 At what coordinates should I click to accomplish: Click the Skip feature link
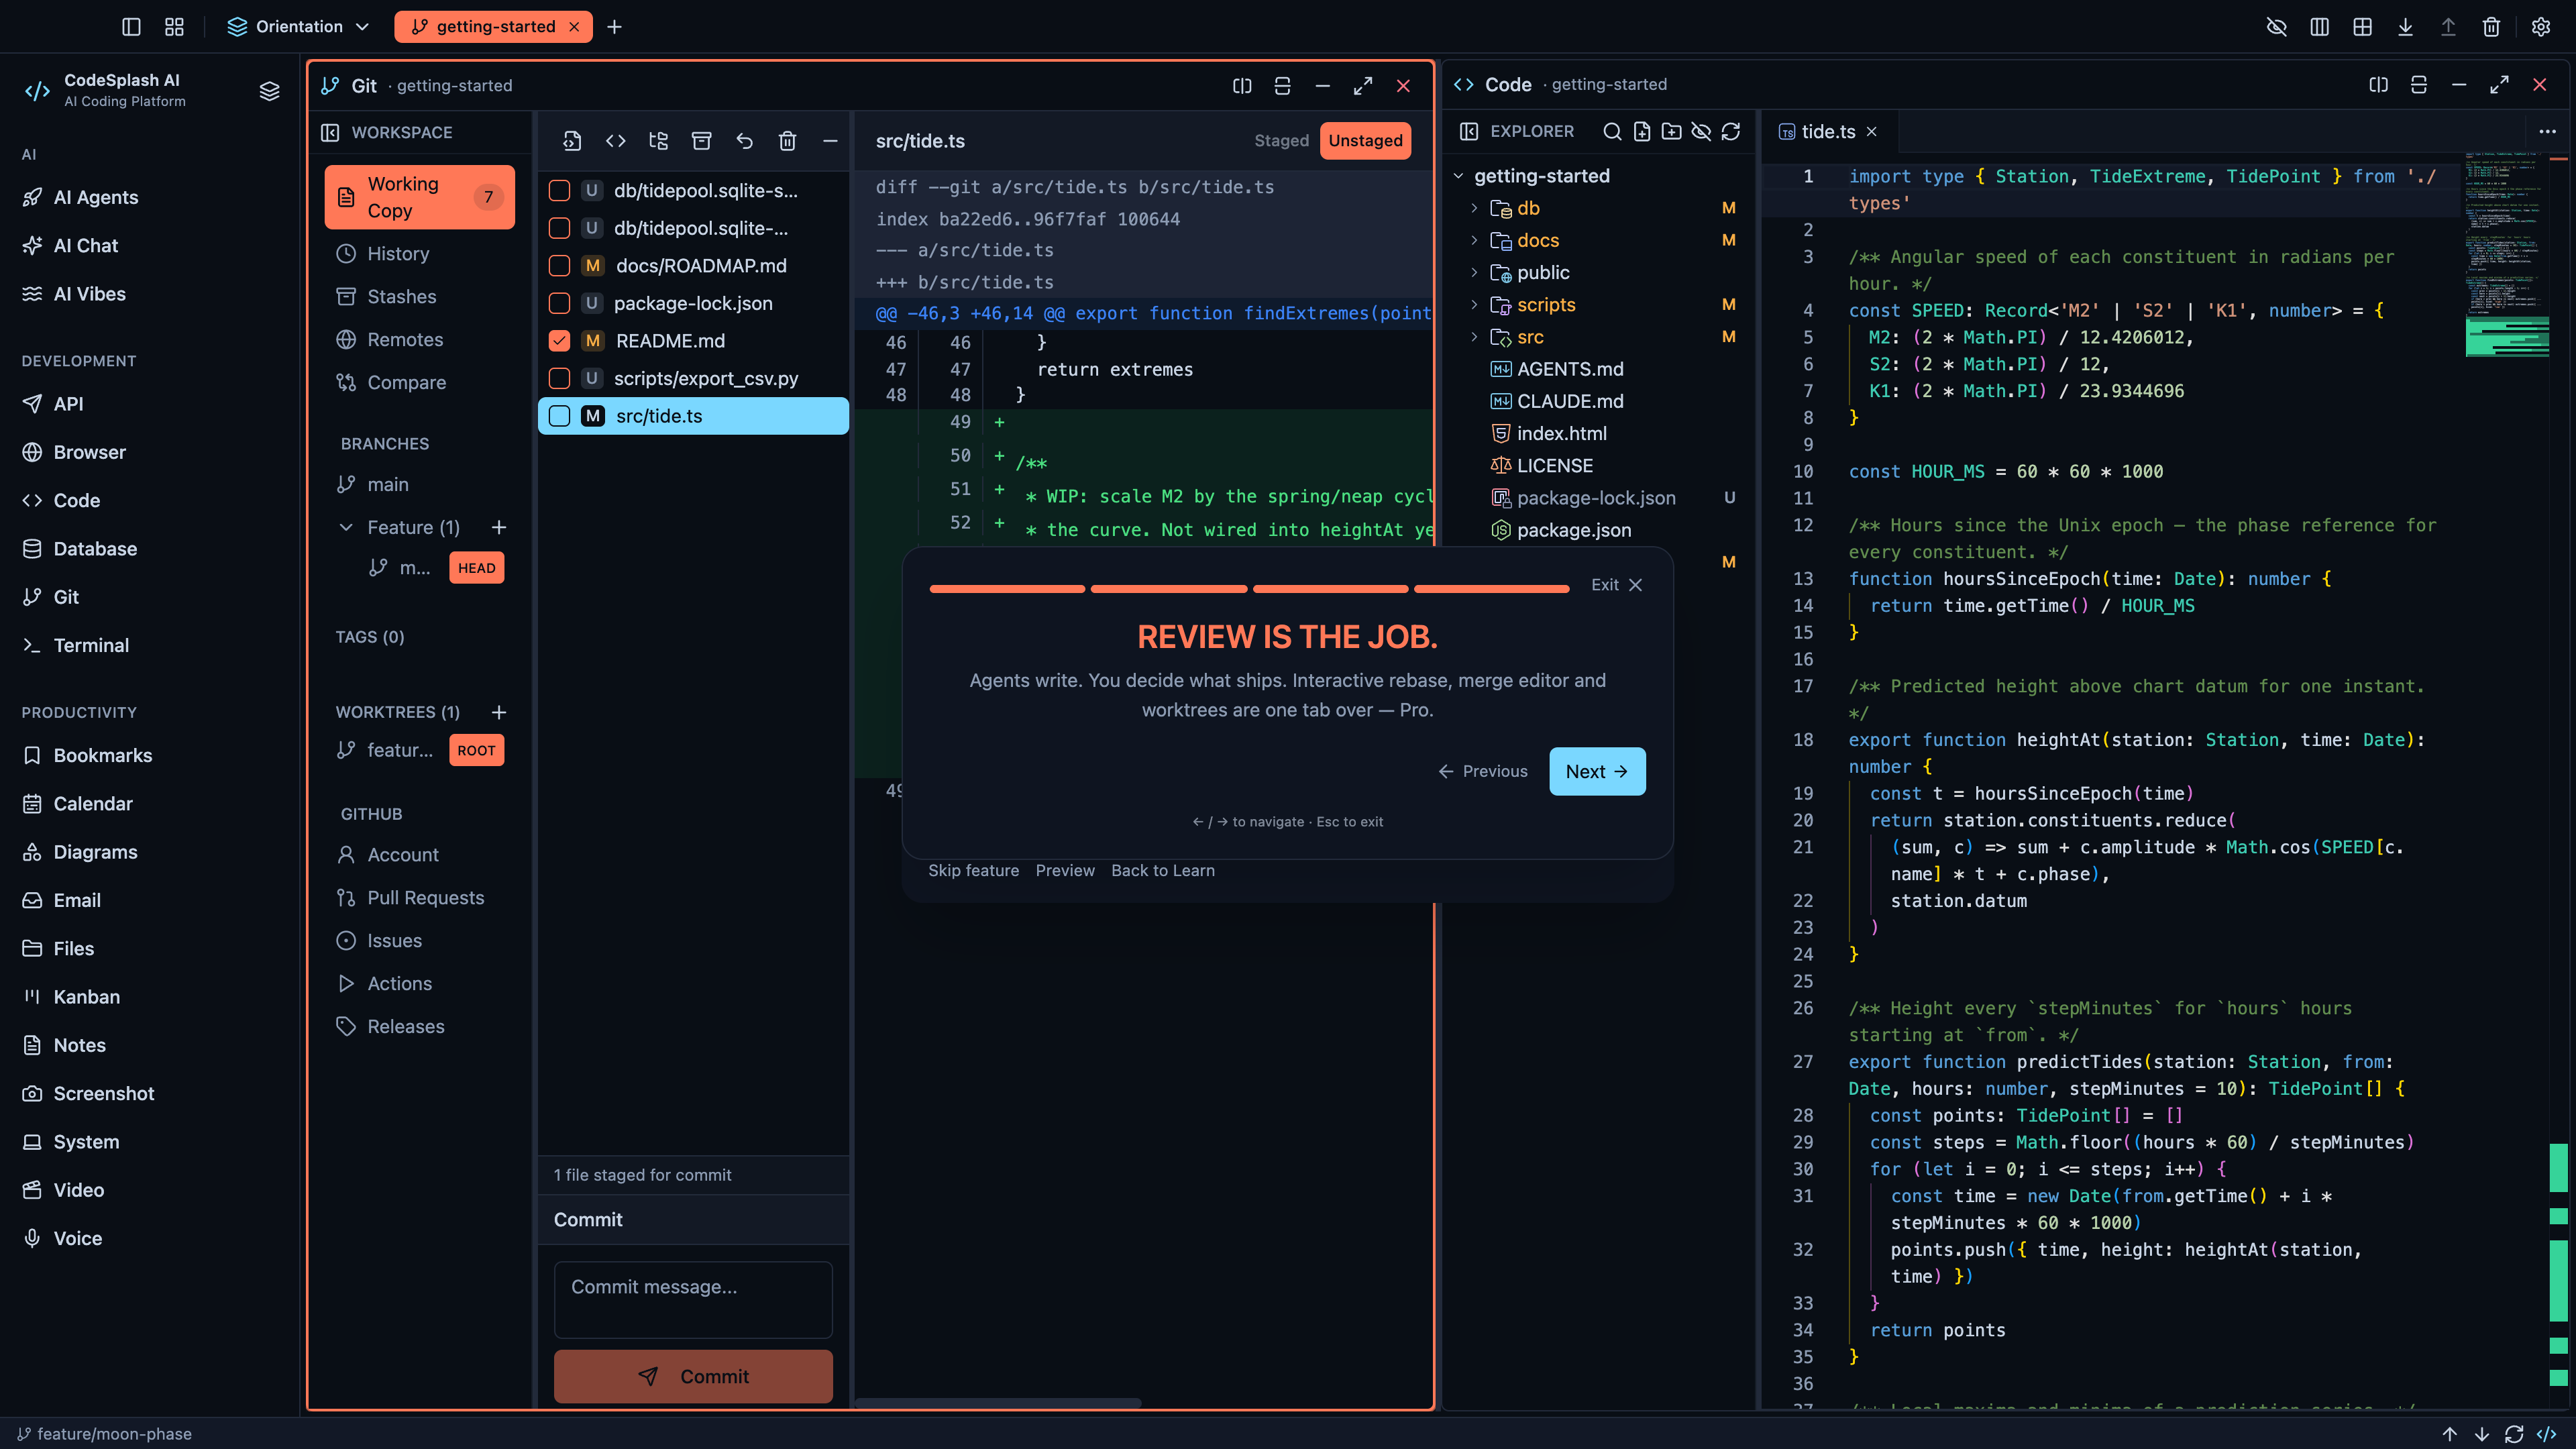[x=973, y=870]
